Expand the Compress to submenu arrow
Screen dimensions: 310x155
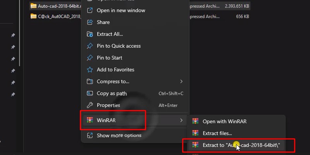(x=181, y=81)
